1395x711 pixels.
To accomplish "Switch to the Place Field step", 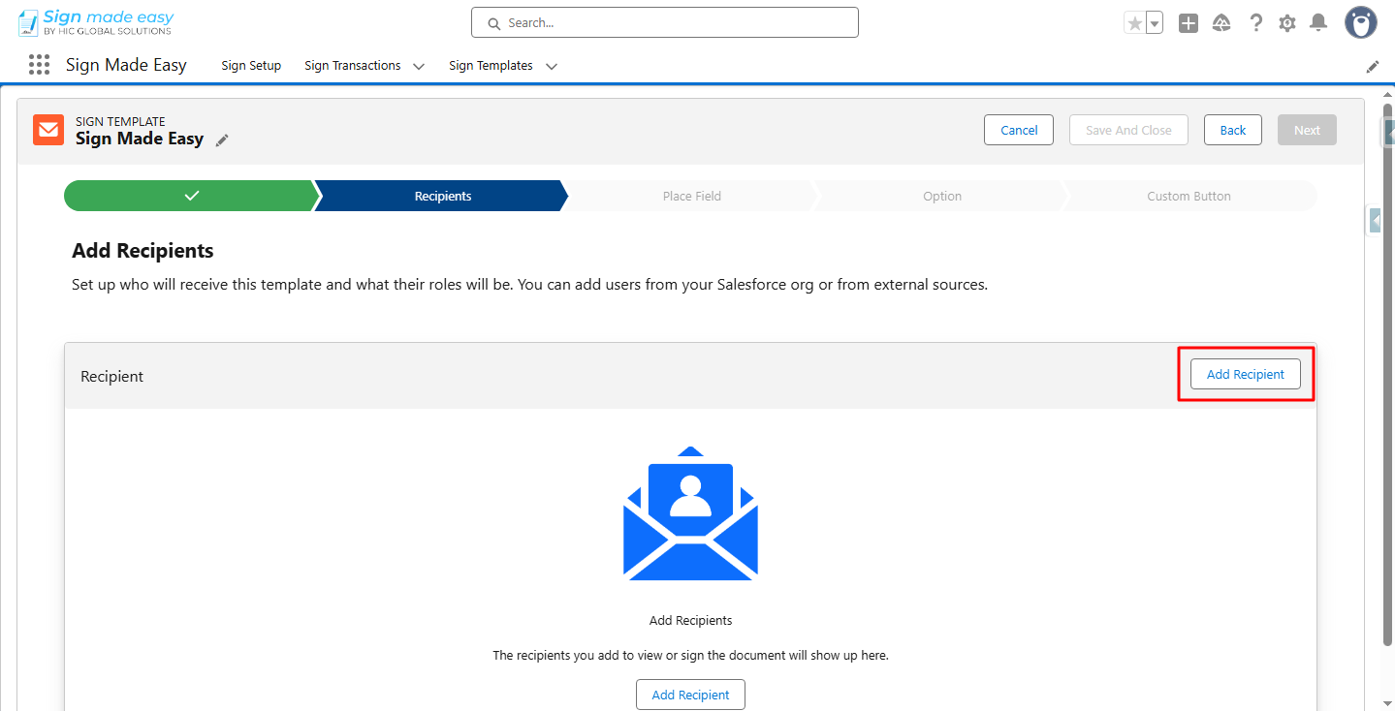I will point(691,195).
